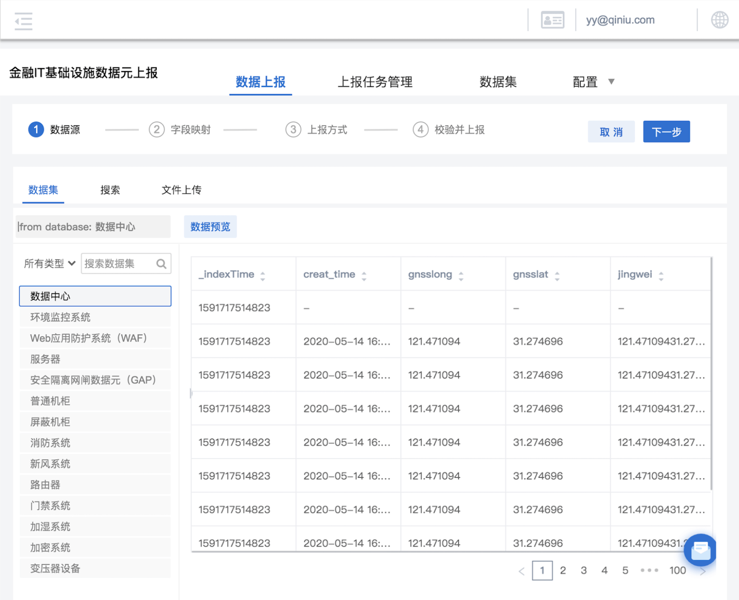This screenshot has width=739, height=600.
Task: Open the 文件上传 tab
Action: [x=181, y=190]
